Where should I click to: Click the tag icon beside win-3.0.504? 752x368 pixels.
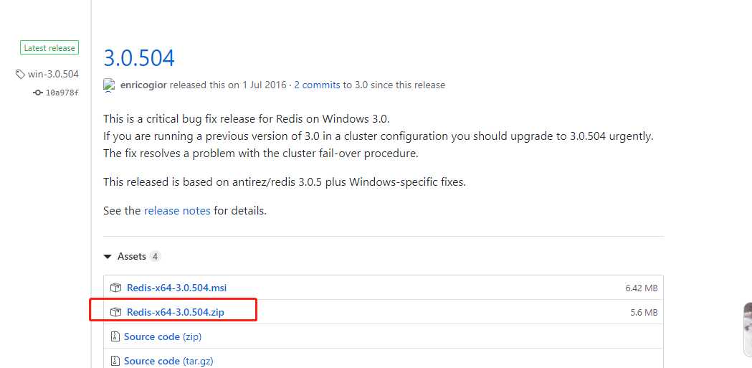(x=20, y=75)
